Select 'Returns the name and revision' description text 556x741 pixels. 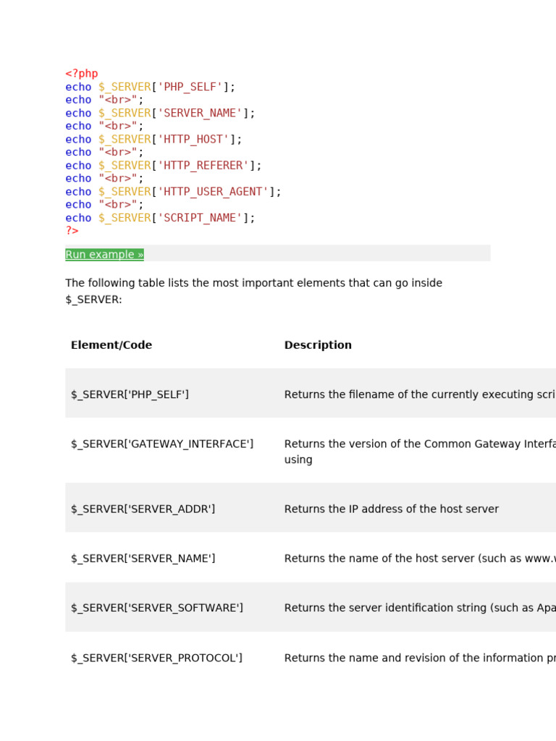(x=420, y=658)
